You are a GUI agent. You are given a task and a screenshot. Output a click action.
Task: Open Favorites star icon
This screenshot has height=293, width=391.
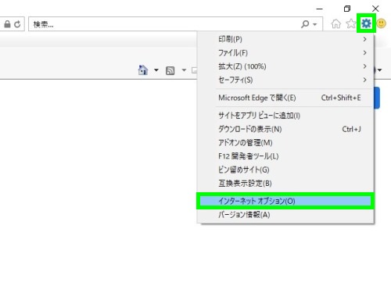pos(351,23)
